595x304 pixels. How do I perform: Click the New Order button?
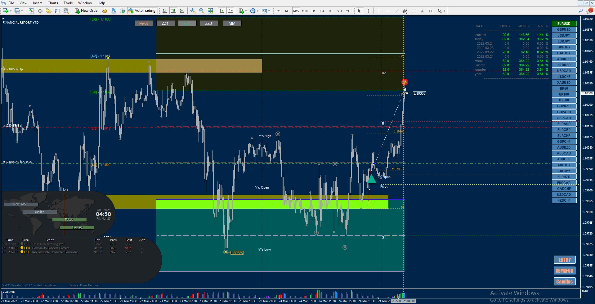pyautogui.click(x=87, y=11)
